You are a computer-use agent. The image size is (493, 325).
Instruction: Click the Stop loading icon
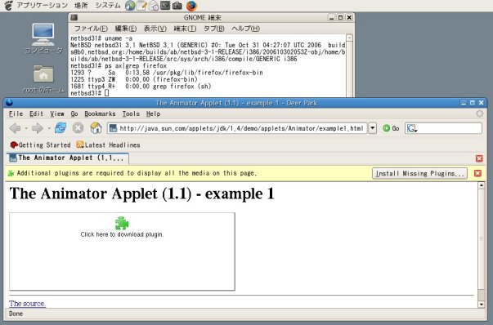click(x=78, y=128)
